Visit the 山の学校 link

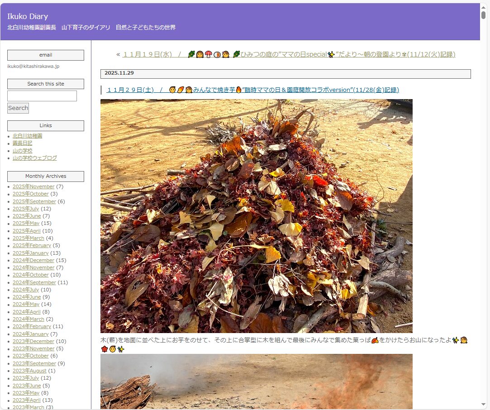click(22, 151)
